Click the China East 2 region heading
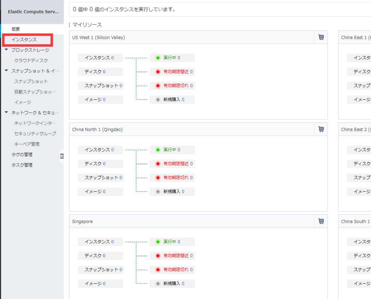Screen dimensions: 371x299 356,130
